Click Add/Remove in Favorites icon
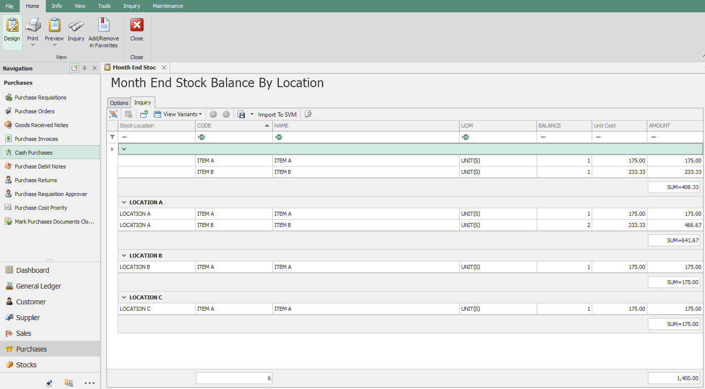705x389 pixels. coord(103,25)
